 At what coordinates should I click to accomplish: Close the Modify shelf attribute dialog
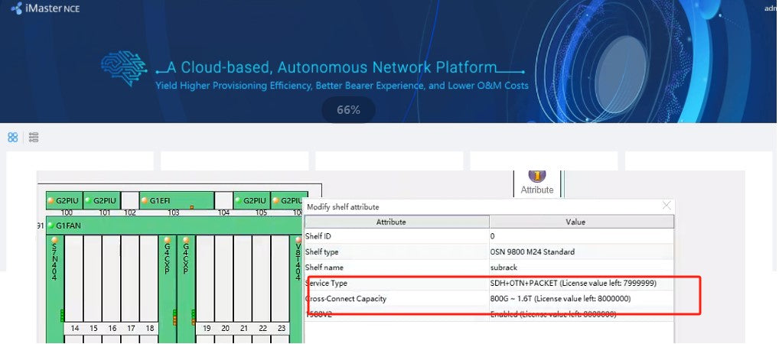[x=667, y=206]
